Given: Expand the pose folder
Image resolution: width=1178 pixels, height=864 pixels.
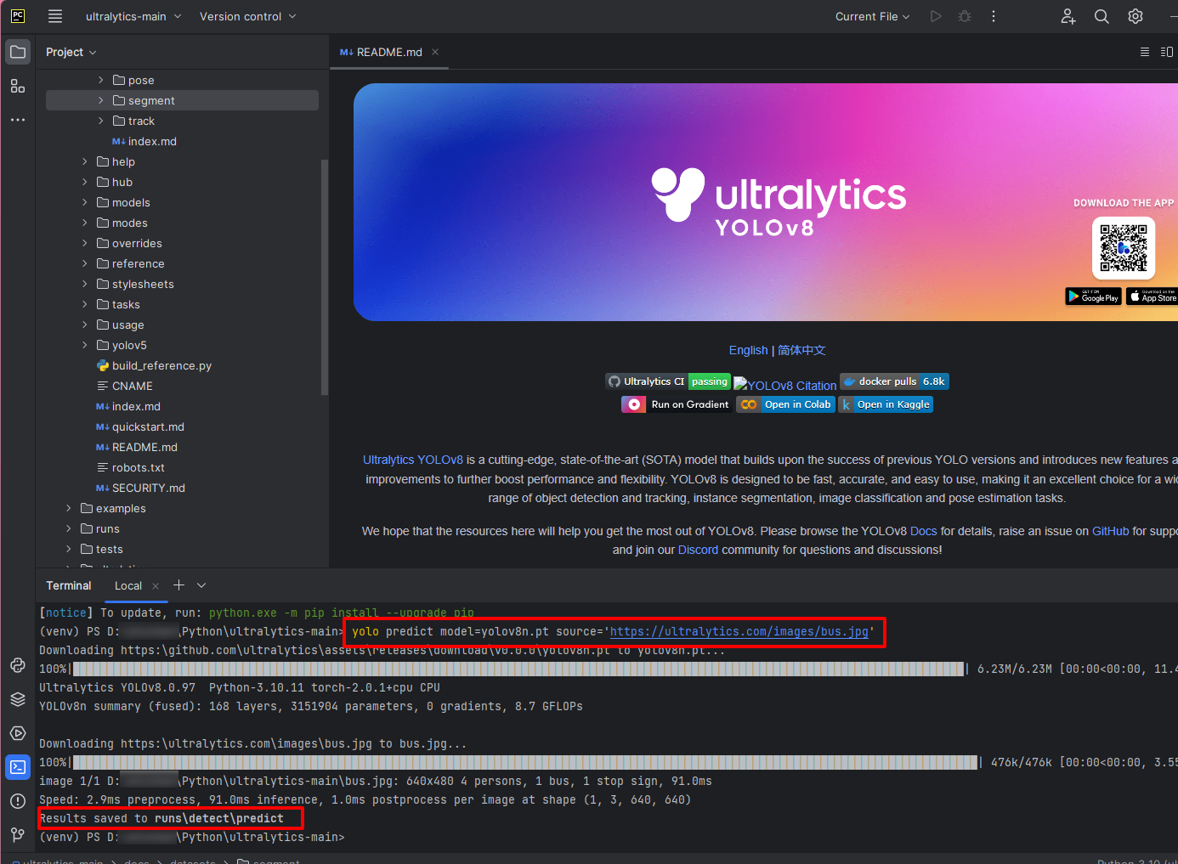Looking at the screenshot, I should pos(101,80).
